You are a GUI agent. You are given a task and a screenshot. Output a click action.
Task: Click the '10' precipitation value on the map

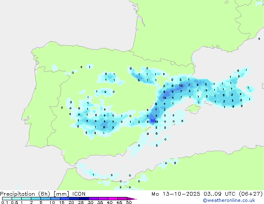[x=181, y=85]
